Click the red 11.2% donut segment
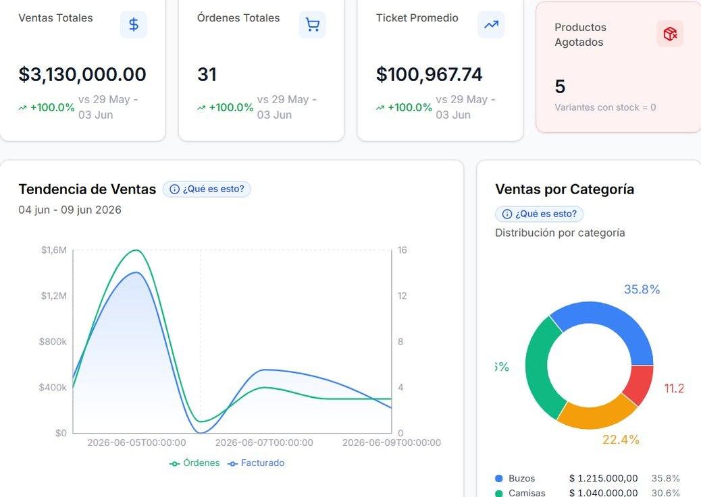This screenshot has height=497, width=701. [642, 382]
